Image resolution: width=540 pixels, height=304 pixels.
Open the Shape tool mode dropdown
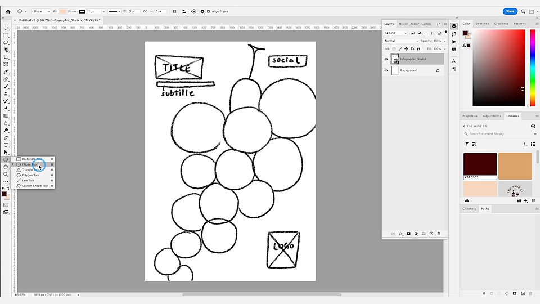point(41,11)
